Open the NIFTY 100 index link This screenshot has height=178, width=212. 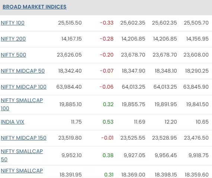tap(13, 23)
